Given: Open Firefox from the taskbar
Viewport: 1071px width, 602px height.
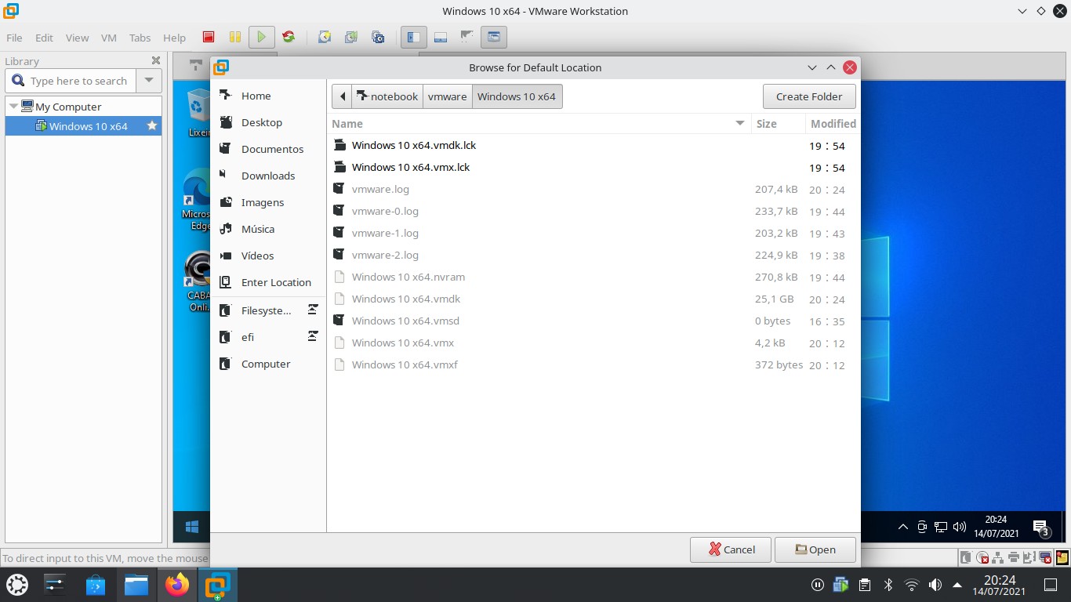Looking at the screenshot, I should (x=177, y=585).
